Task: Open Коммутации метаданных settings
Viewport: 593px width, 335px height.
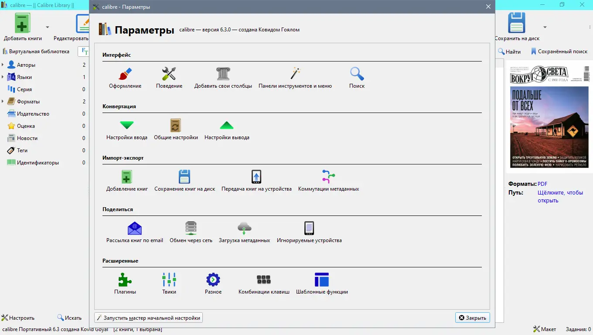Action: (x=329, y=181)
